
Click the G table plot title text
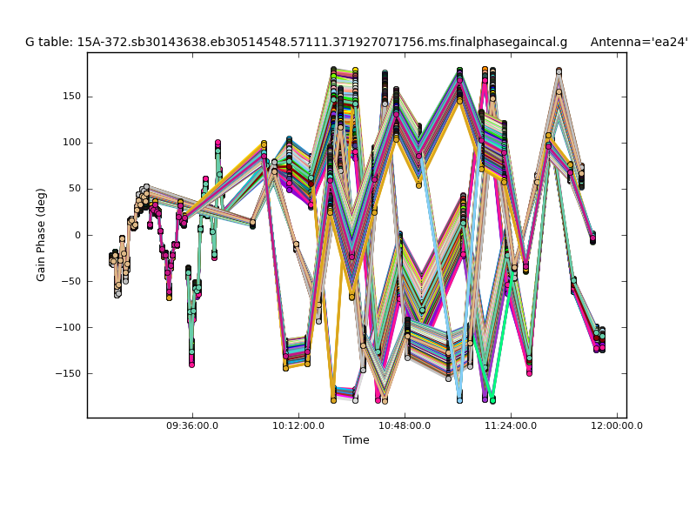[296, 42]
